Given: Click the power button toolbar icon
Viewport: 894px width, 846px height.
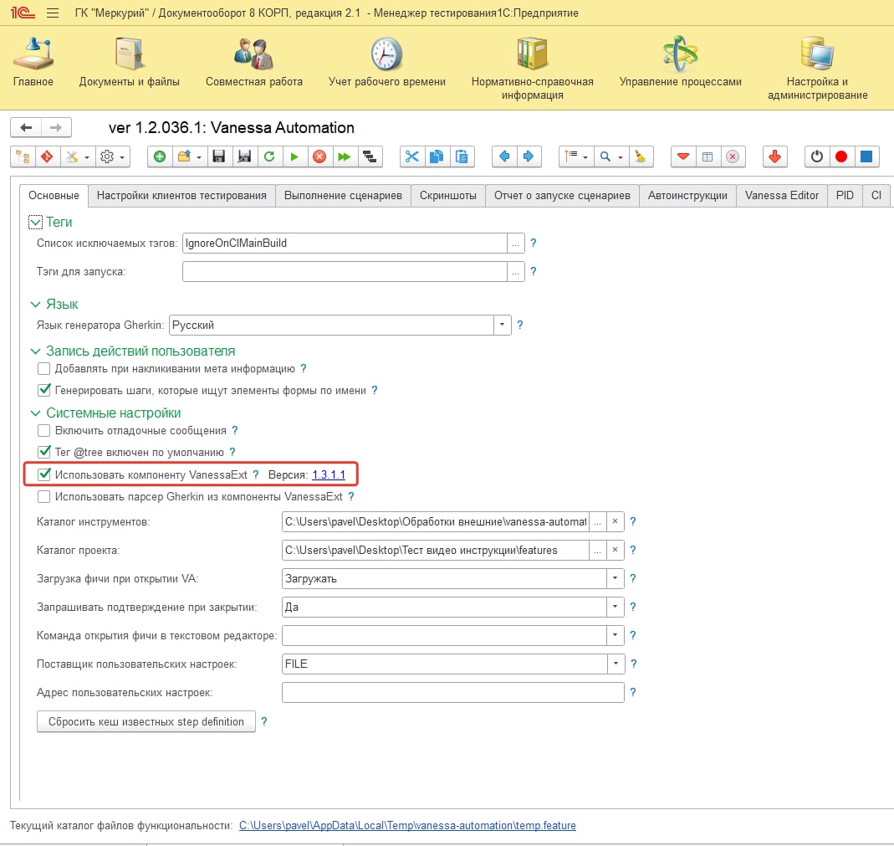Looking at the screenshot, I should (817, 156).
